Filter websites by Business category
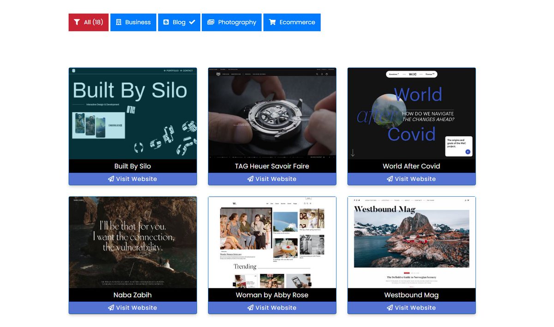The width and height of the screenshot is (554, 327). pos(133,22)
